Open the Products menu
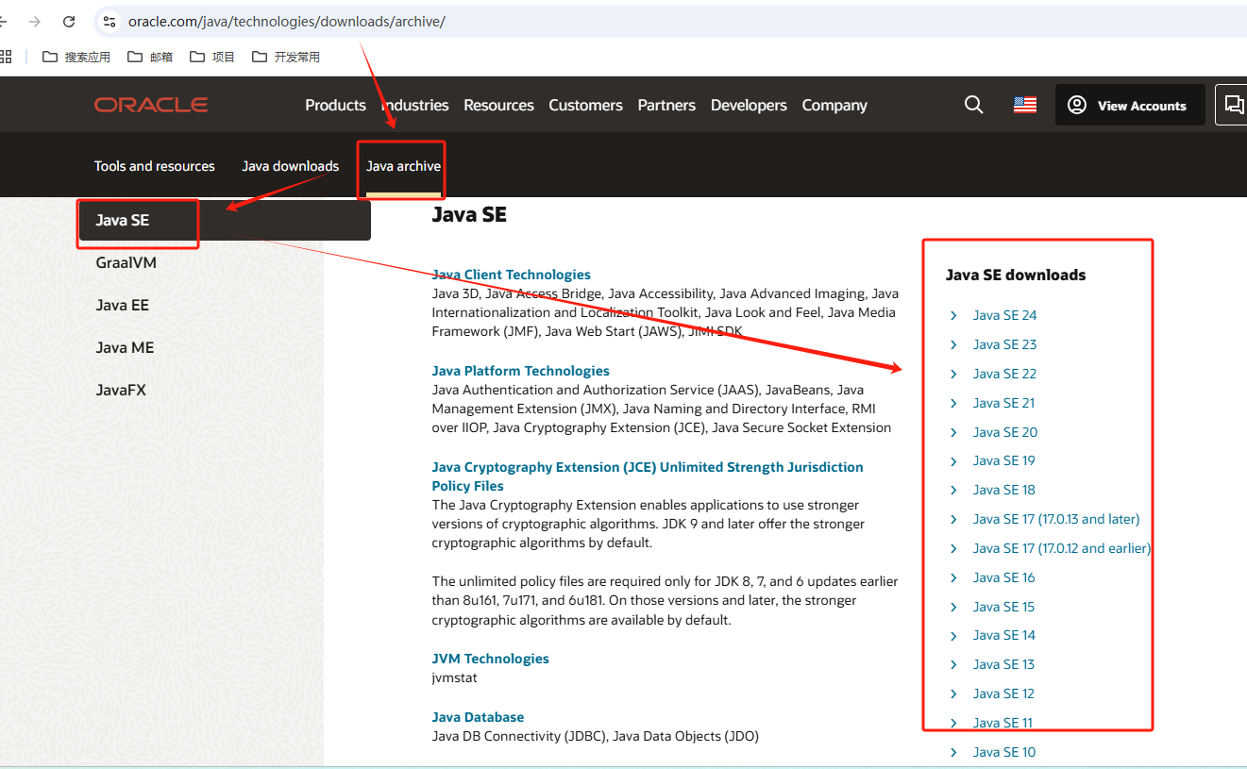The width and height of the screenshot is (1247, 769). (x=335, y=105)
